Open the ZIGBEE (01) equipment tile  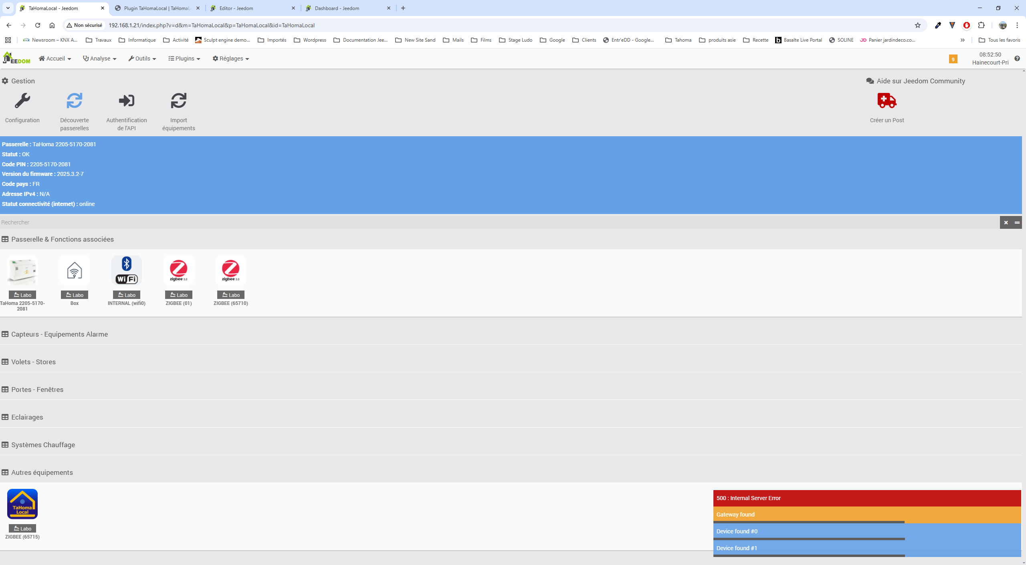coord(179,270)
